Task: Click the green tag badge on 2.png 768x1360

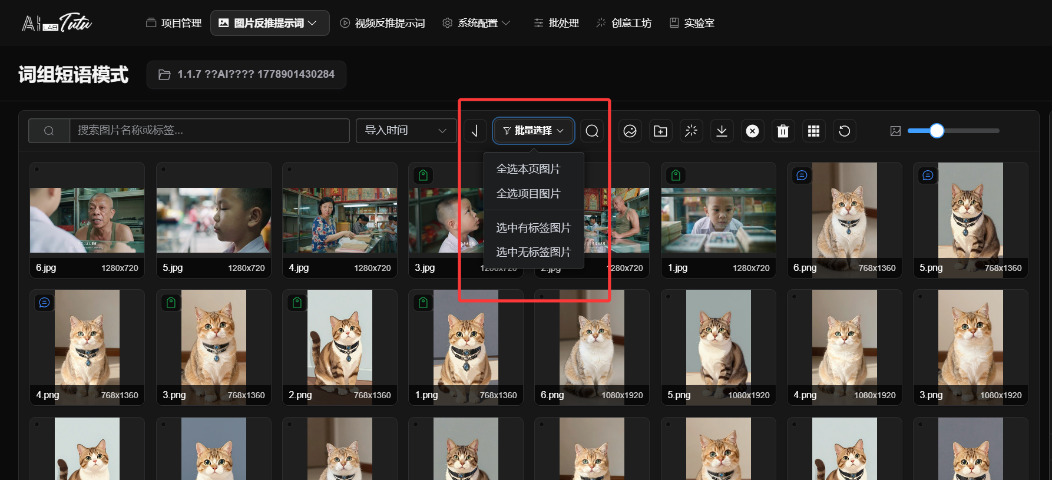Action: coord(297,302)
